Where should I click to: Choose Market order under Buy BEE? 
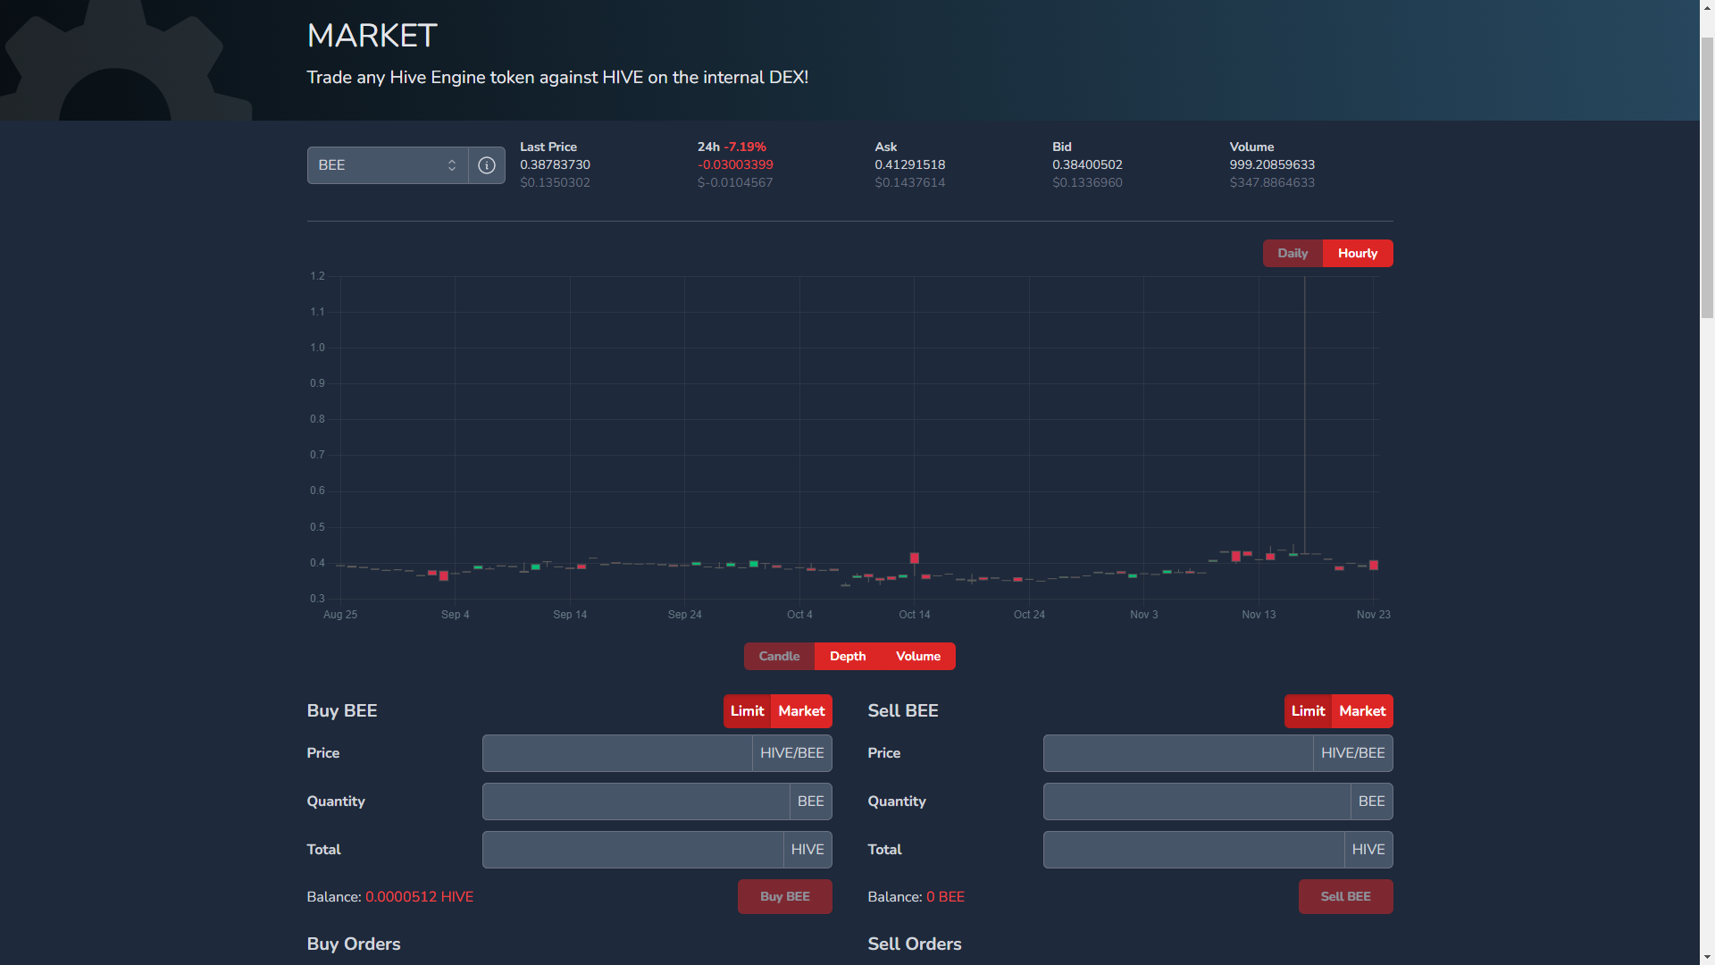point(801,711)
